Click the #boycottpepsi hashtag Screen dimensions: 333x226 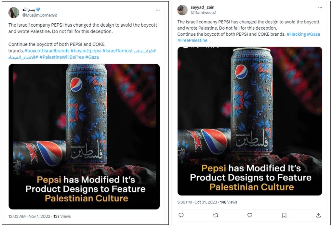(86, 51)
